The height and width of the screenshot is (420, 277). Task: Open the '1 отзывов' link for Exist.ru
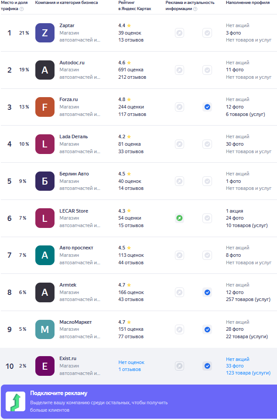(x=130, y=369)
